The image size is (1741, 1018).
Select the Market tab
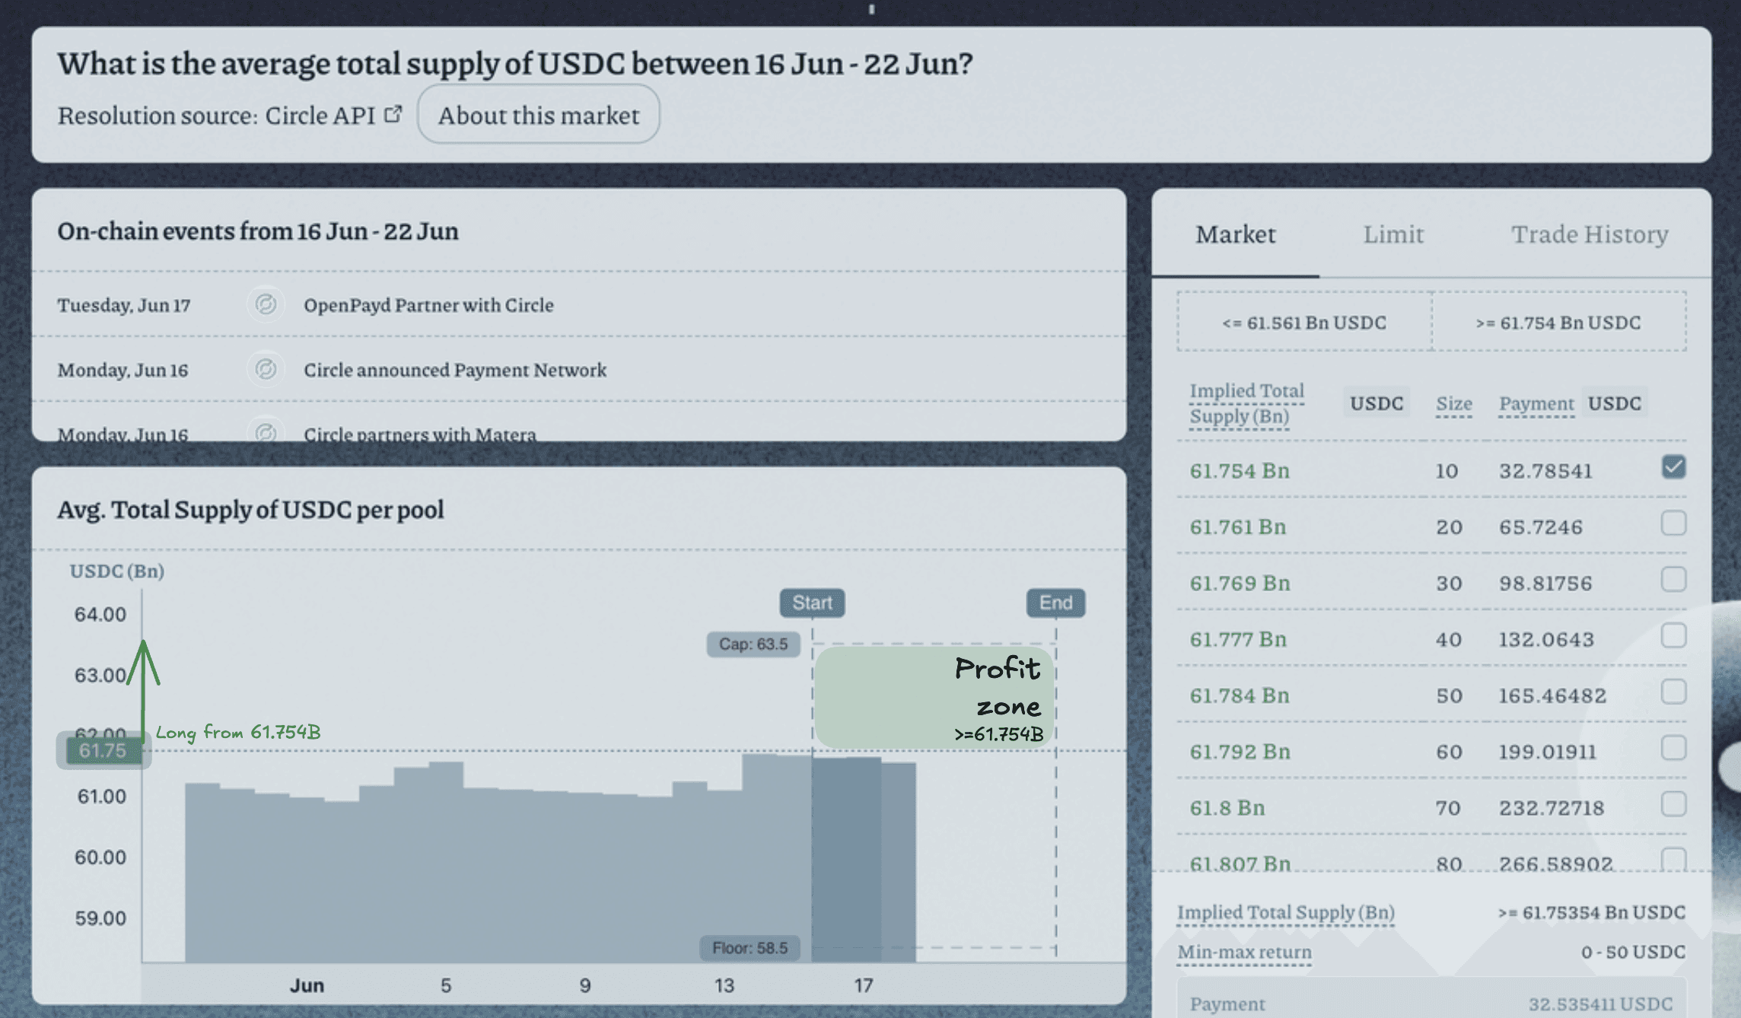[x=1235, y=234]
